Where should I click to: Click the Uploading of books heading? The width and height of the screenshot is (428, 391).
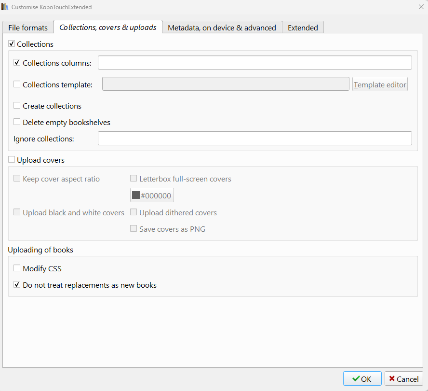coord(40,250)
